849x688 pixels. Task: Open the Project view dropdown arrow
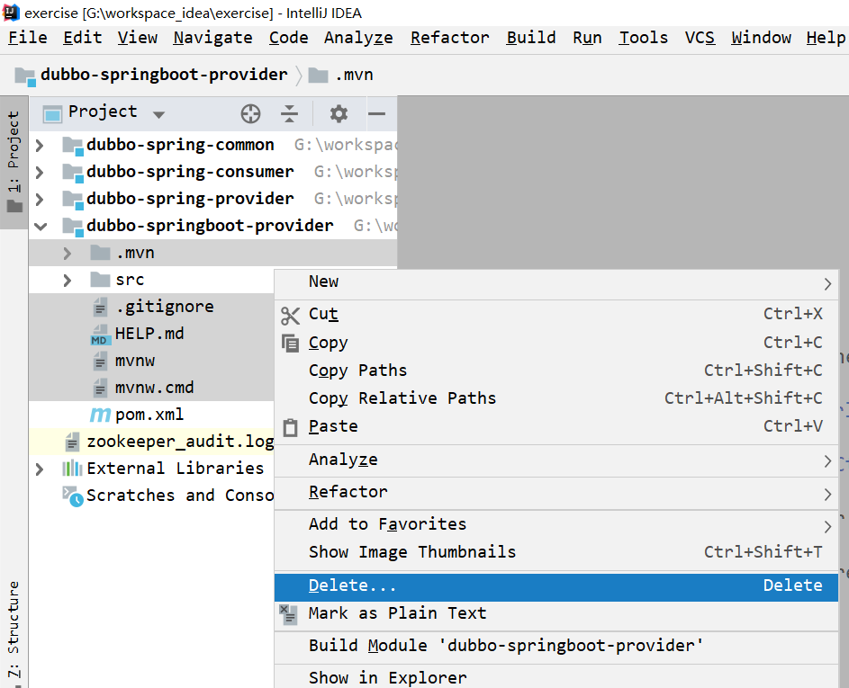pyautogui.click(x=159, y=114)
